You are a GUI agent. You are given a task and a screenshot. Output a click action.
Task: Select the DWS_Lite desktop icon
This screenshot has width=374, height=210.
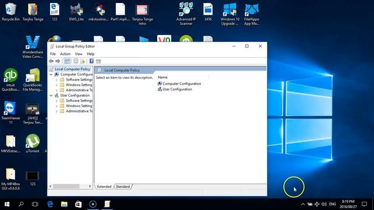pos(77,12)
